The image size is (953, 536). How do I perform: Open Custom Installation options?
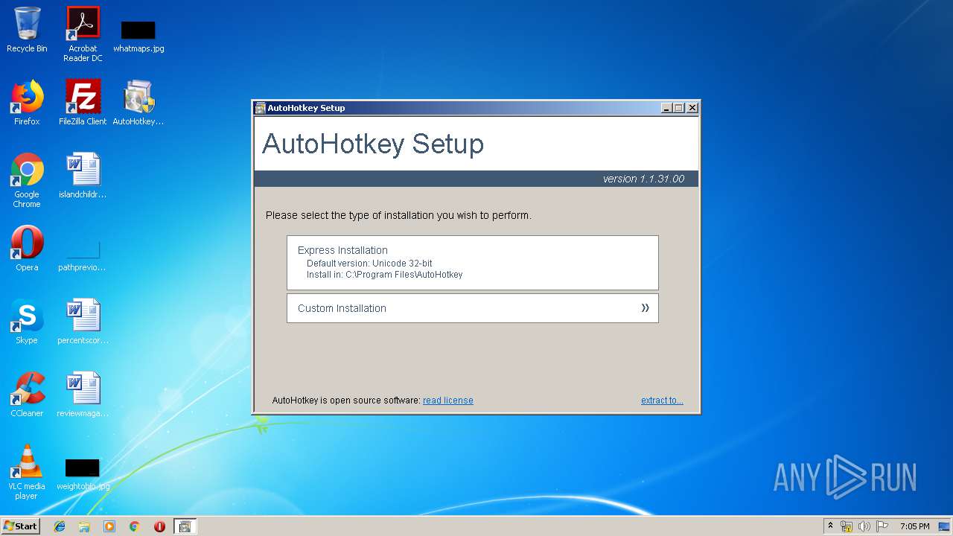coord(472,308)
